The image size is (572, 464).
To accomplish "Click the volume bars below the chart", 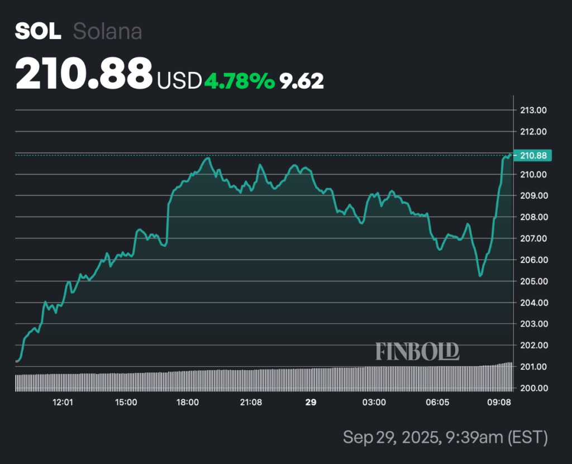I will 263,380.
